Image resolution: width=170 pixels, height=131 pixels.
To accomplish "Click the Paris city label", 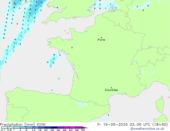I will click(x=101, y=40).
